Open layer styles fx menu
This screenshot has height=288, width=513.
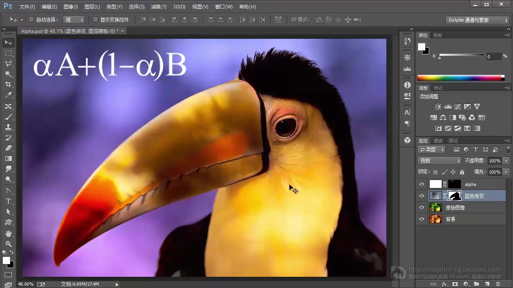pyautogui.click(x=444, y=284)
